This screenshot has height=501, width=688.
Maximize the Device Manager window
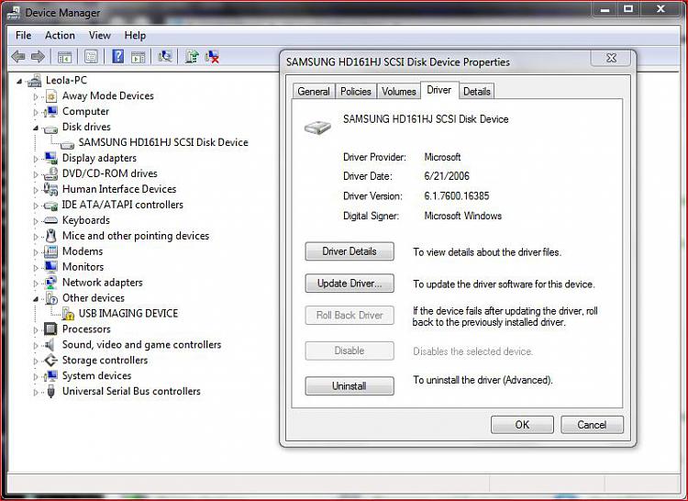pos(628,8)
